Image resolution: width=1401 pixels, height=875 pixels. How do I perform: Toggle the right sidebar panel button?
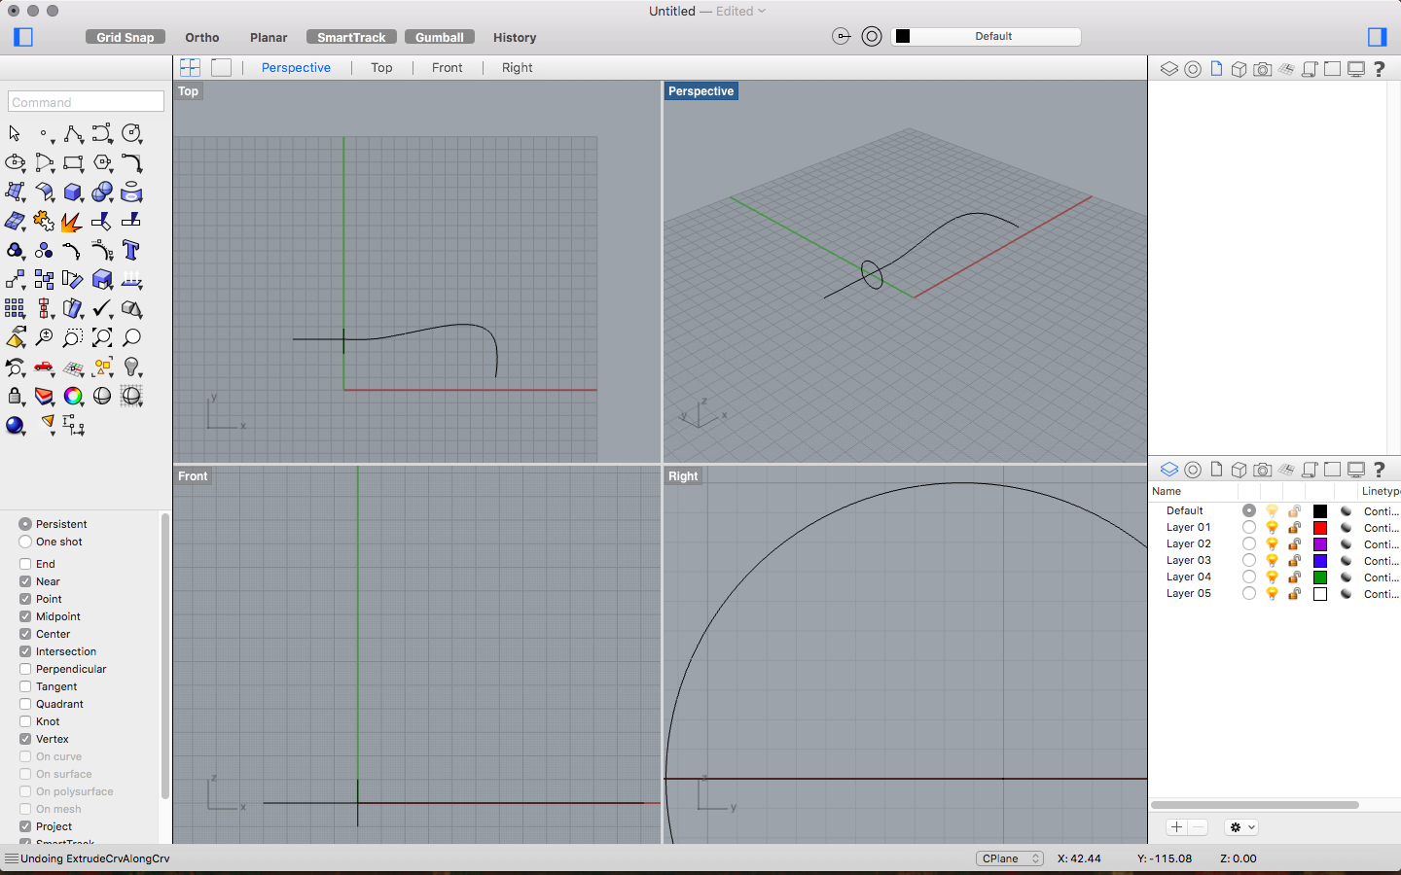(1377, 37)
